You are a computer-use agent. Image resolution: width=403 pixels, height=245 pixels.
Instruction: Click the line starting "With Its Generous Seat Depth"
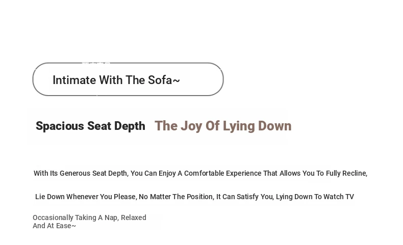(200, 173)
